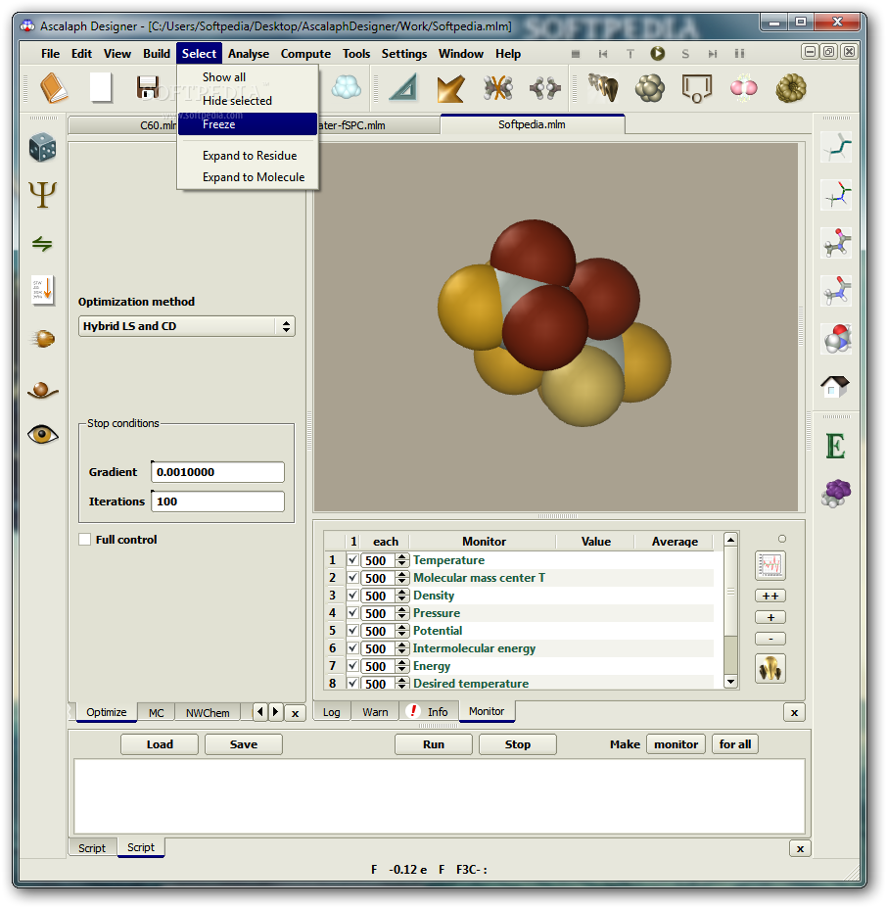Click the Run button
Screen dimensions: 887x908
[x=433, y=744]
